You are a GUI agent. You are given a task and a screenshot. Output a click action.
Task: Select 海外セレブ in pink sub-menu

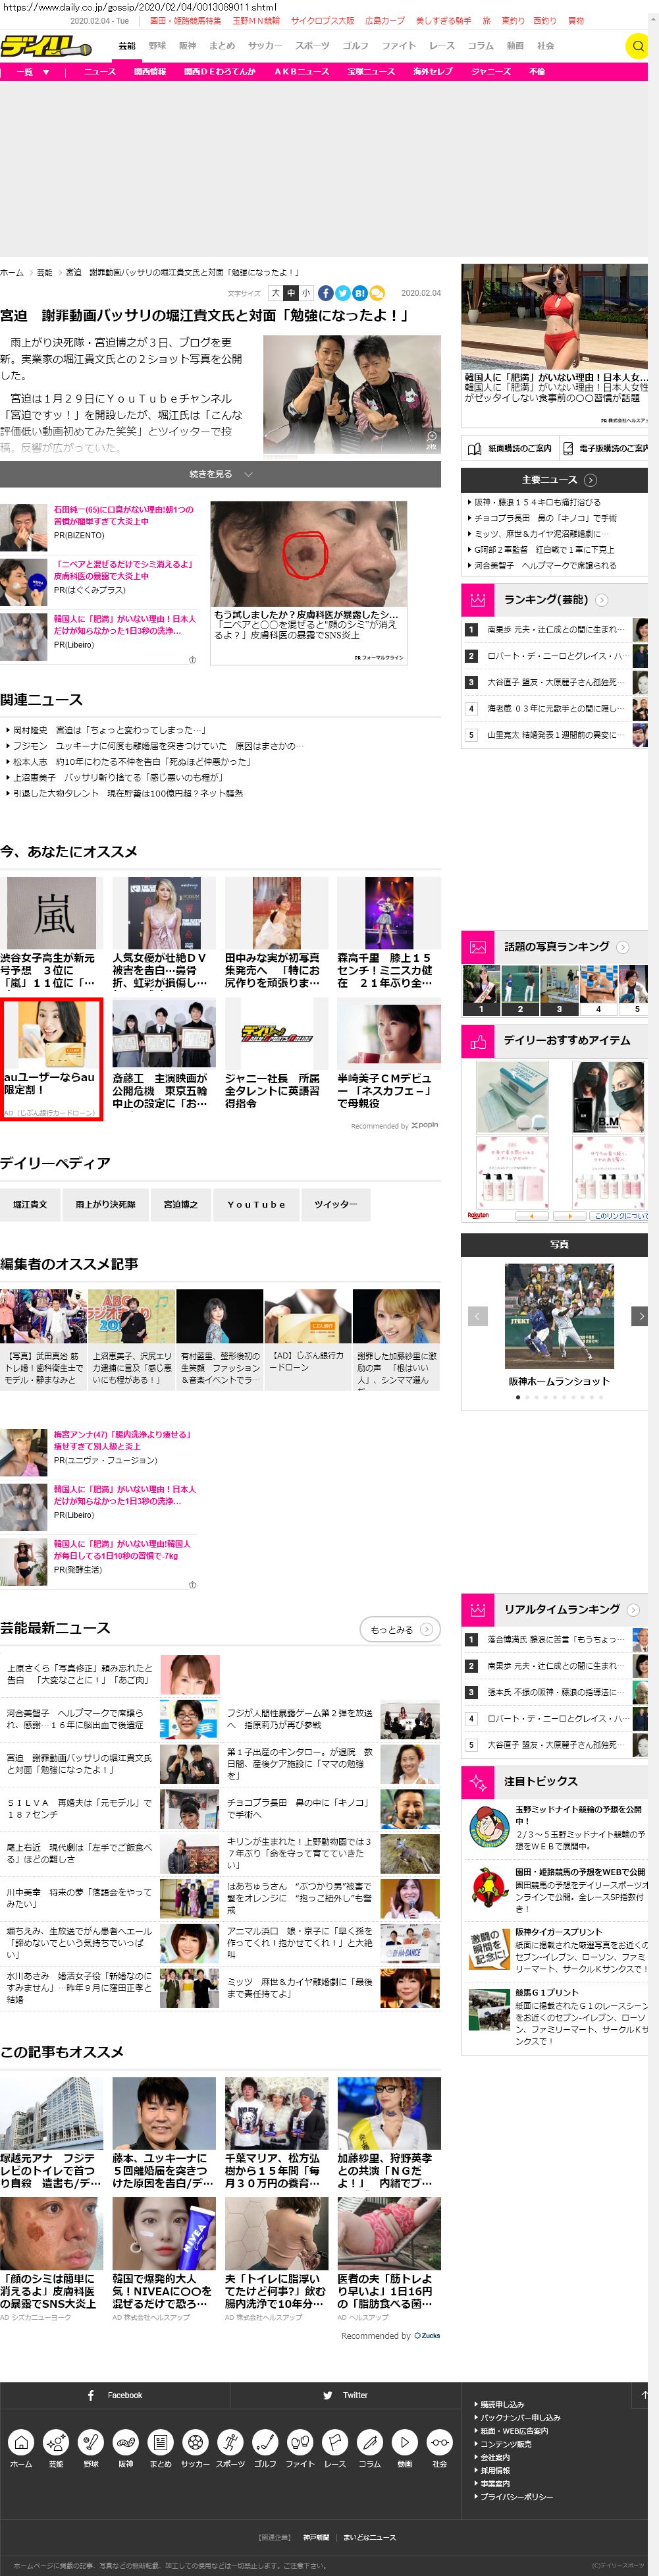pos(433,72)
